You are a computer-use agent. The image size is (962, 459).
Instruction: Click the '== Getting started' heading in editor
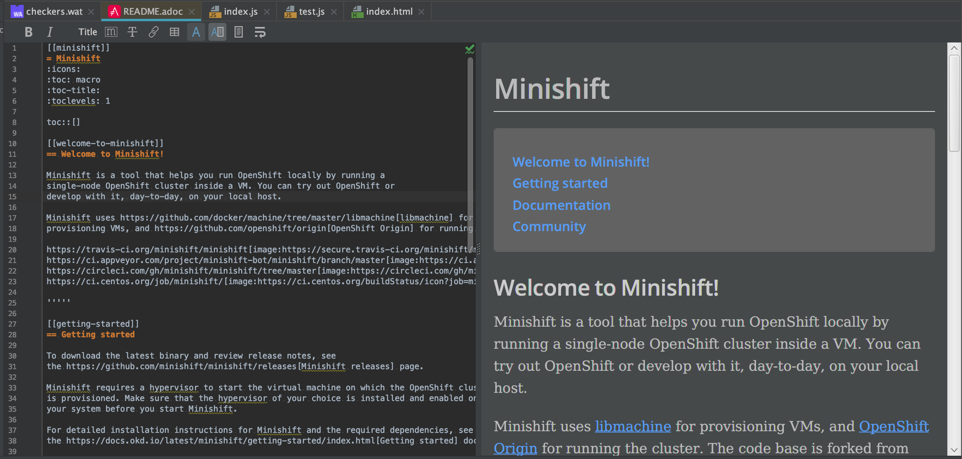click(90, 334)
